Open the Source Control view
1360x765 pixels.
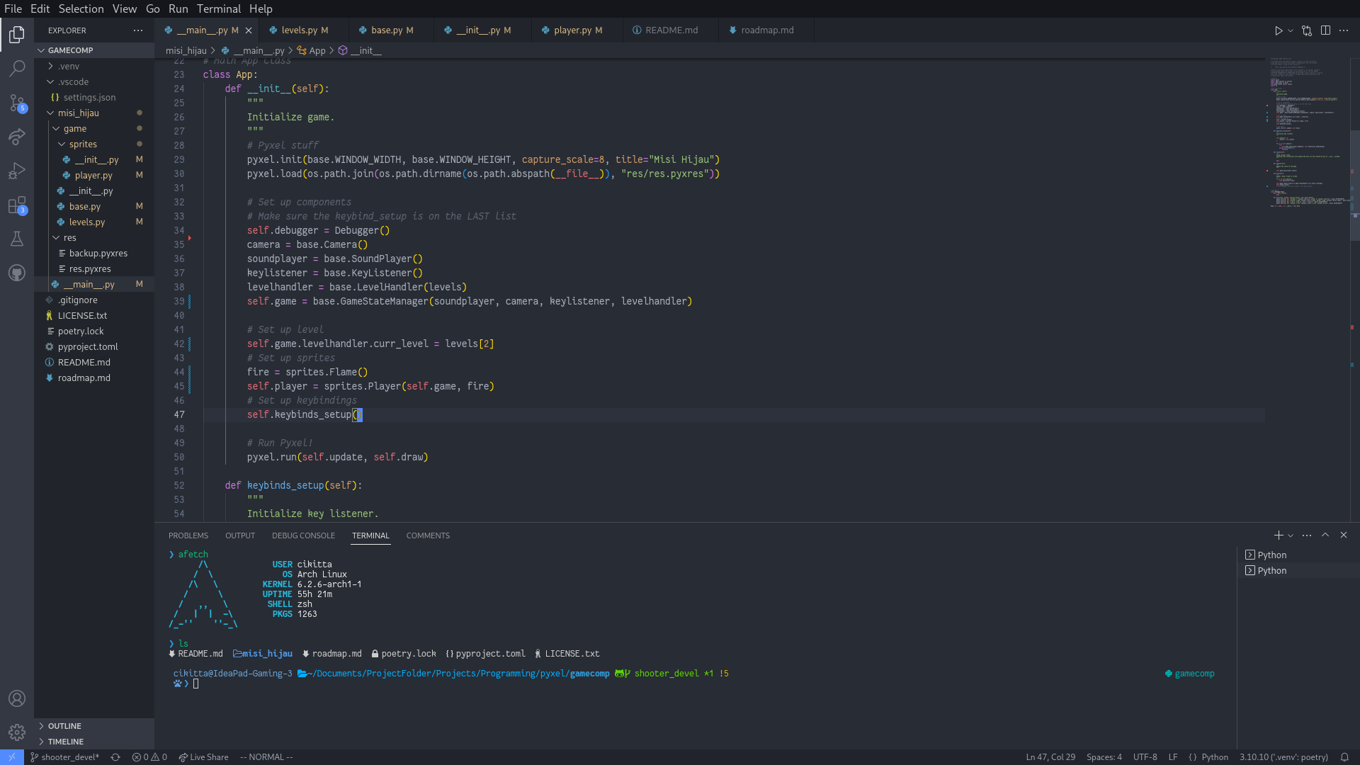[17, 103]
